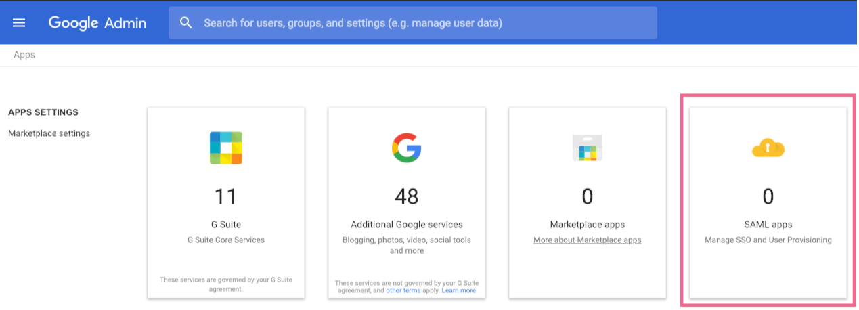Click the Marketplace storefront icon
Image resolution: width=859 pixels, height=310 pixels.
[587, 148]
